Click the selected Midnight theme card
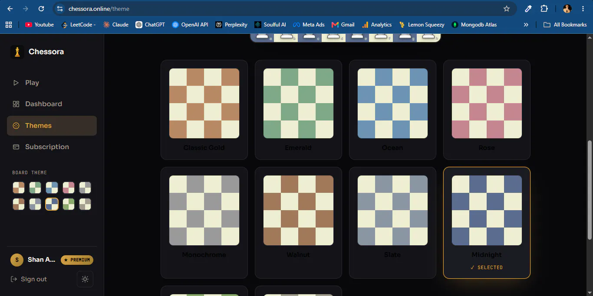 click(x=487, y=223)
